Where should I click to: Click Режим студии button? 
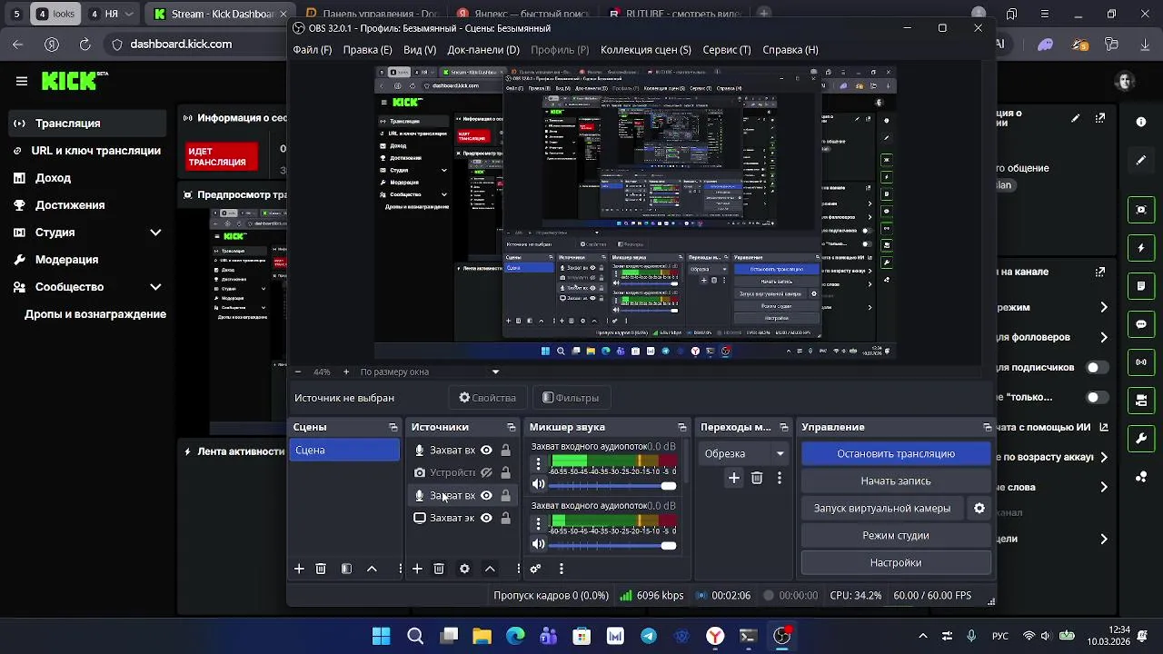(896, 536)
